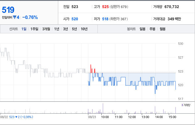
Task: Click the 거래량 value 670,732
Action: (x=172, y=7)
